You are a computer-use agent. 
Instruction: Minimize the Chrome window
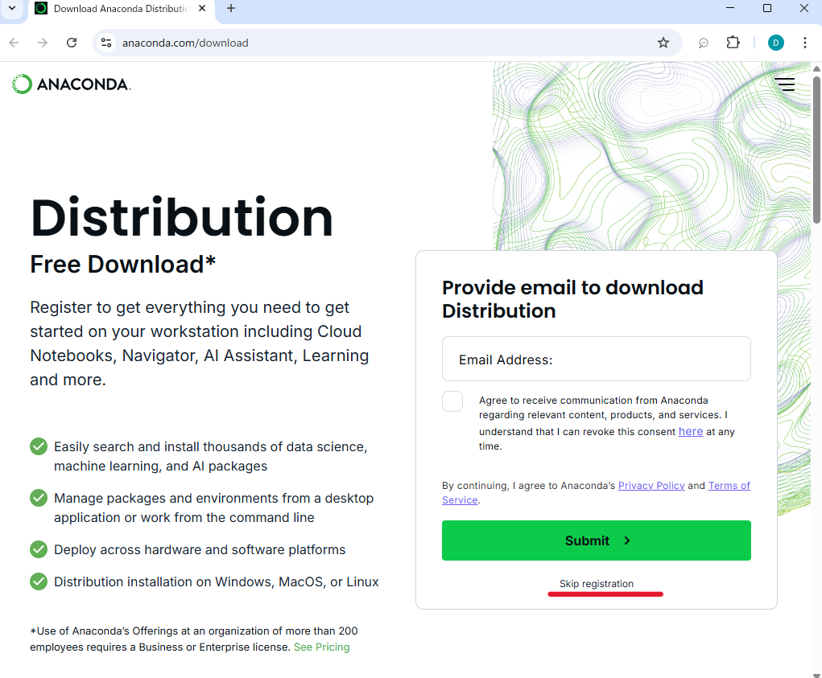click(x=729, y=8)
